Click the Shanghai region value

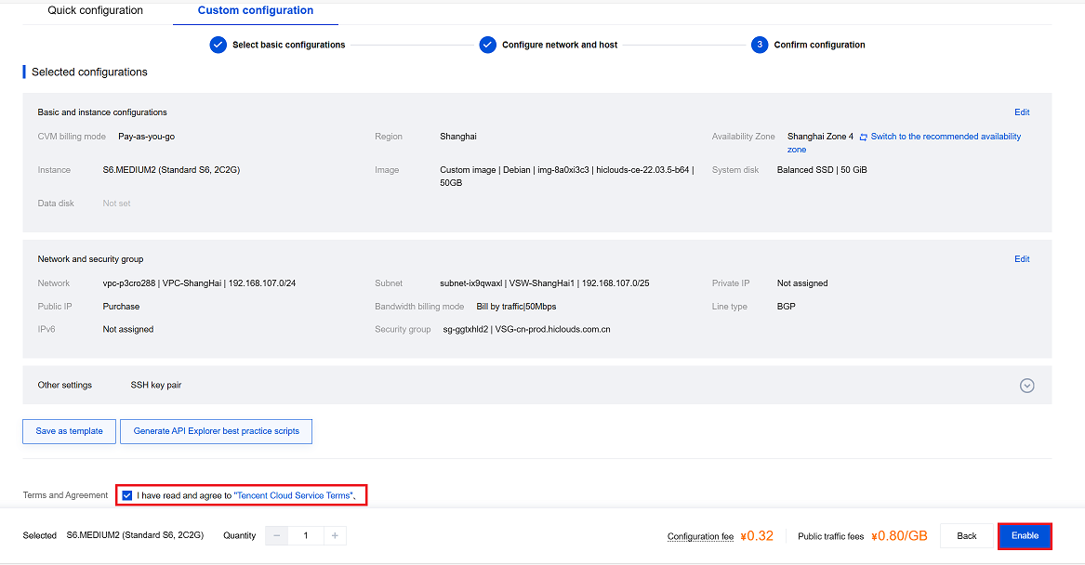[x=458, y=137]
